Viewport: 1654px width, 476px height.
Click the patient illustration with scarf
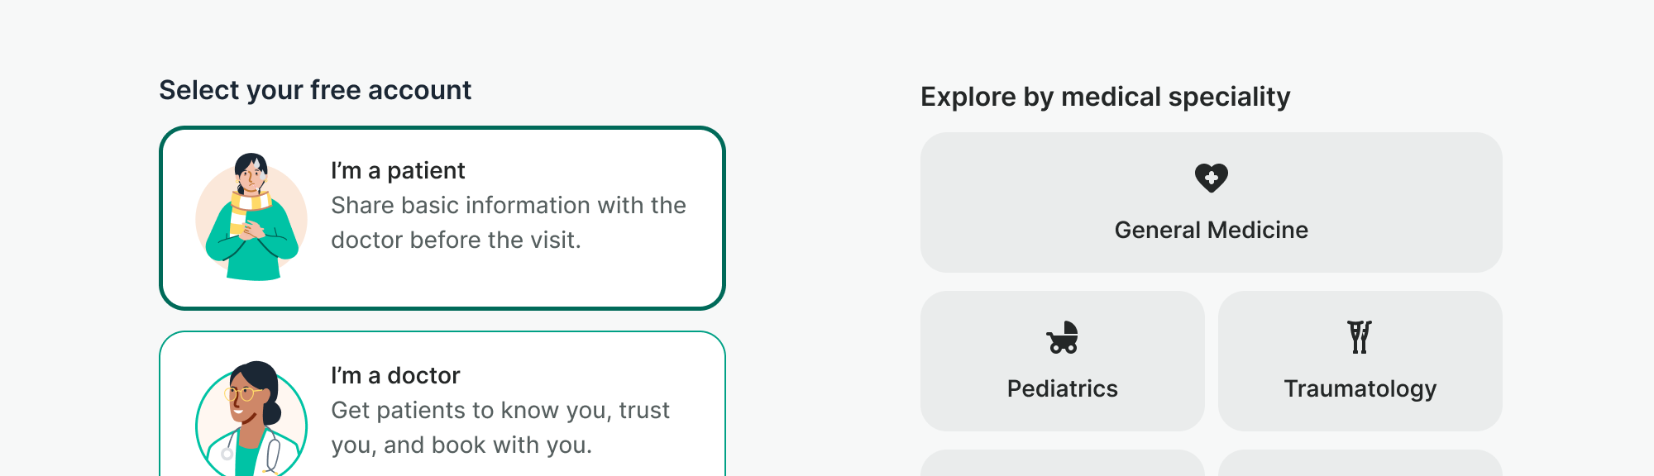(251, 217)
